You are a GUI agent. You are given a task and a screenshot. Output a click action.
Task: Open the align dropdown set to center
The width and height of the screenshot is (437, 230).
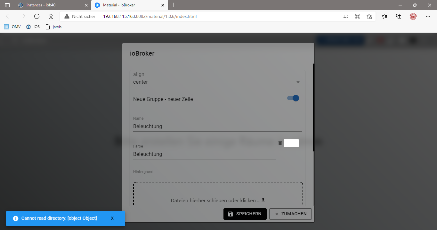click(x=217, y=82)
